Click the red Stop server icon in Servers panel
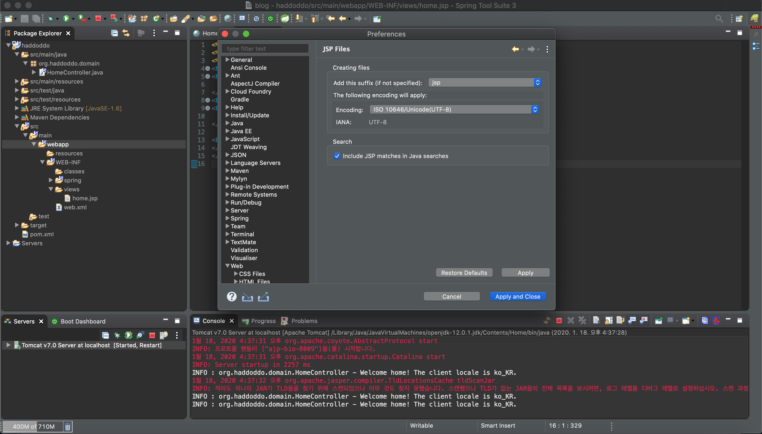 152,335
